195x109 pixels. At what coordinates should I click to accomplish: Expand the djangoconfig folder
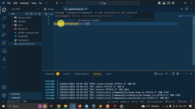coord(12,18)
